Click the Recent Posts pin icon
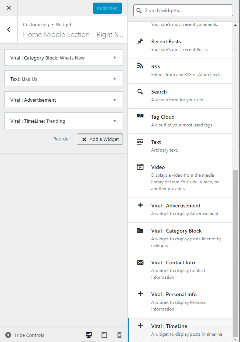240x342 pixels. coord(140,41)
